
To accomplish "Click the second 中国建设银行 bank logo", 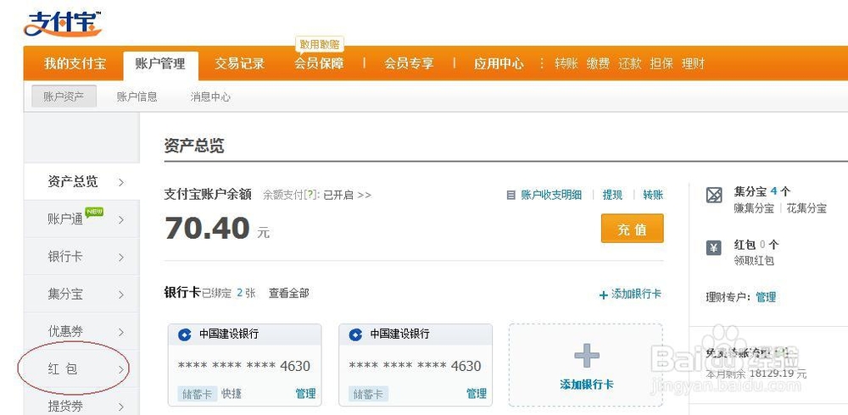I will point(356,334).
